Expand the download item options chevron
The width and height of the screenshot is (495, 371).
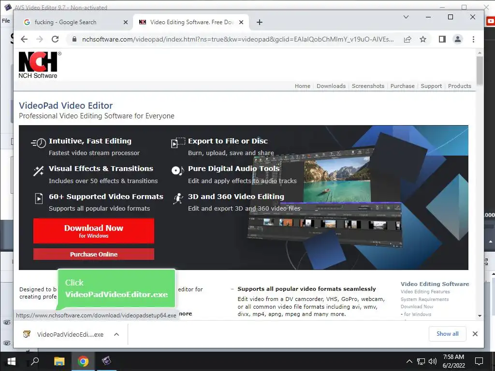116,334
